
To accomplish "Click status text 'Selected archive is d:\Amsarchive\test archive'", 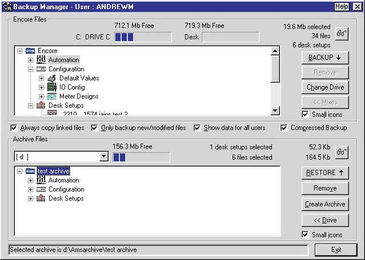I will pyautogui.click(x=73, y=250).
